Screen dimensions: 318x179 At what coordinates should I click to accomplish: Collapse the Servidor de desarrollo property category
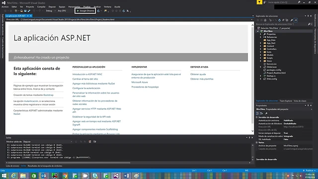click(x=257, y=117)
